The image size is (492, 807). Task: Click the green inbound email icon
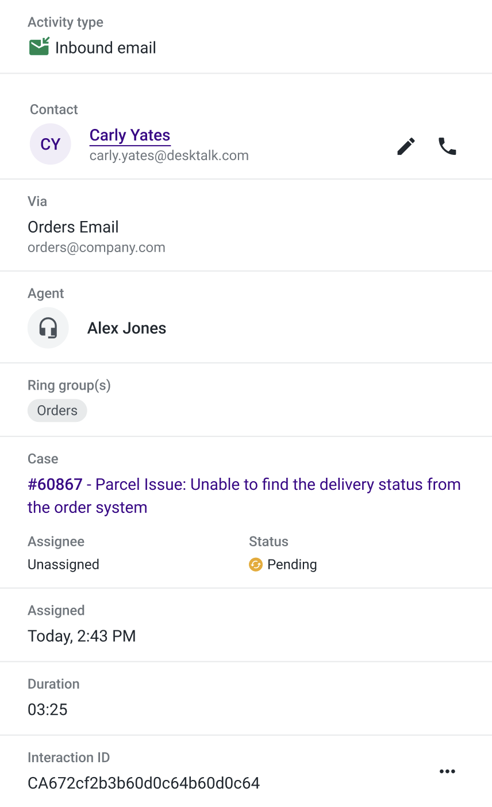click(x=39, y=47)
